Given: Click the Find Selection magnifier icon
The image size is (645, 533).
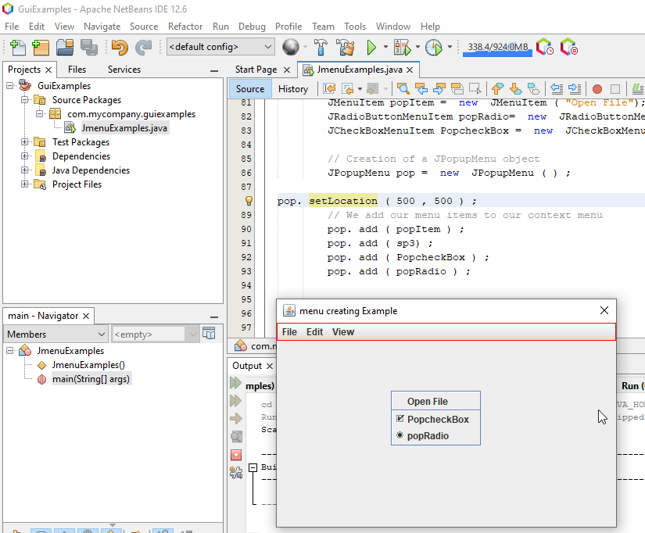Looking at the screenshot, I should (403, 88).
